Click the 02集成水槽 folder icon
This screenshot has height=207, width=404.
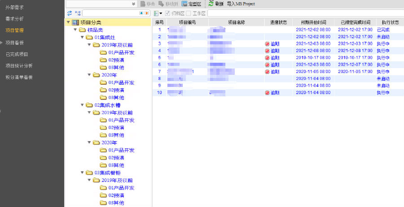(x=89, y=105)
